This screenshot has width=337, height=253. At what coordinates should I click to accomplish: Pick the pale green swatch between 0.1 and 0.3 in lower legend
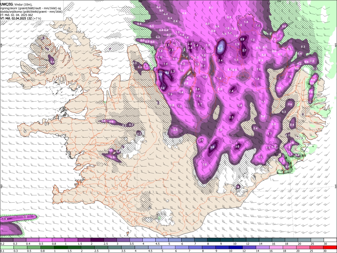click(x=7, y=247)
